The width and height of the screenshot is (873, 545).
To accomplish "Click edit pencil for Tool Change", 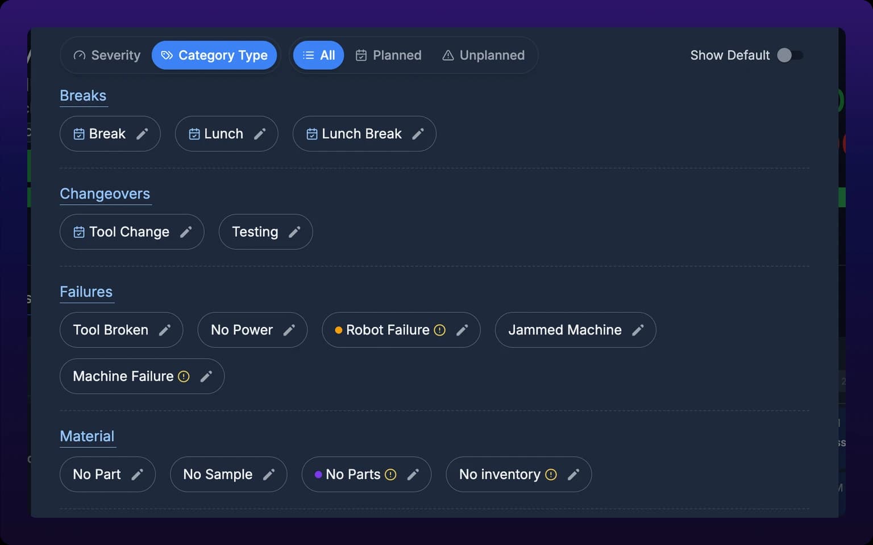I will click(x=186, y=232).
